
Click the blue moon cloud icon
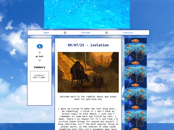tap(40, 46)
